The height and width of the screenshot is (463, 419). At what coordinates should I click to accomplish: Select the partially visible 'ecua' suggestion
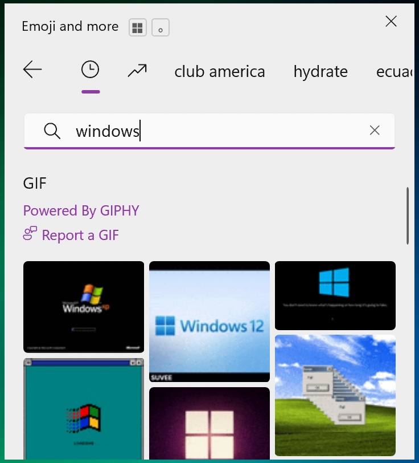[395, 71]
